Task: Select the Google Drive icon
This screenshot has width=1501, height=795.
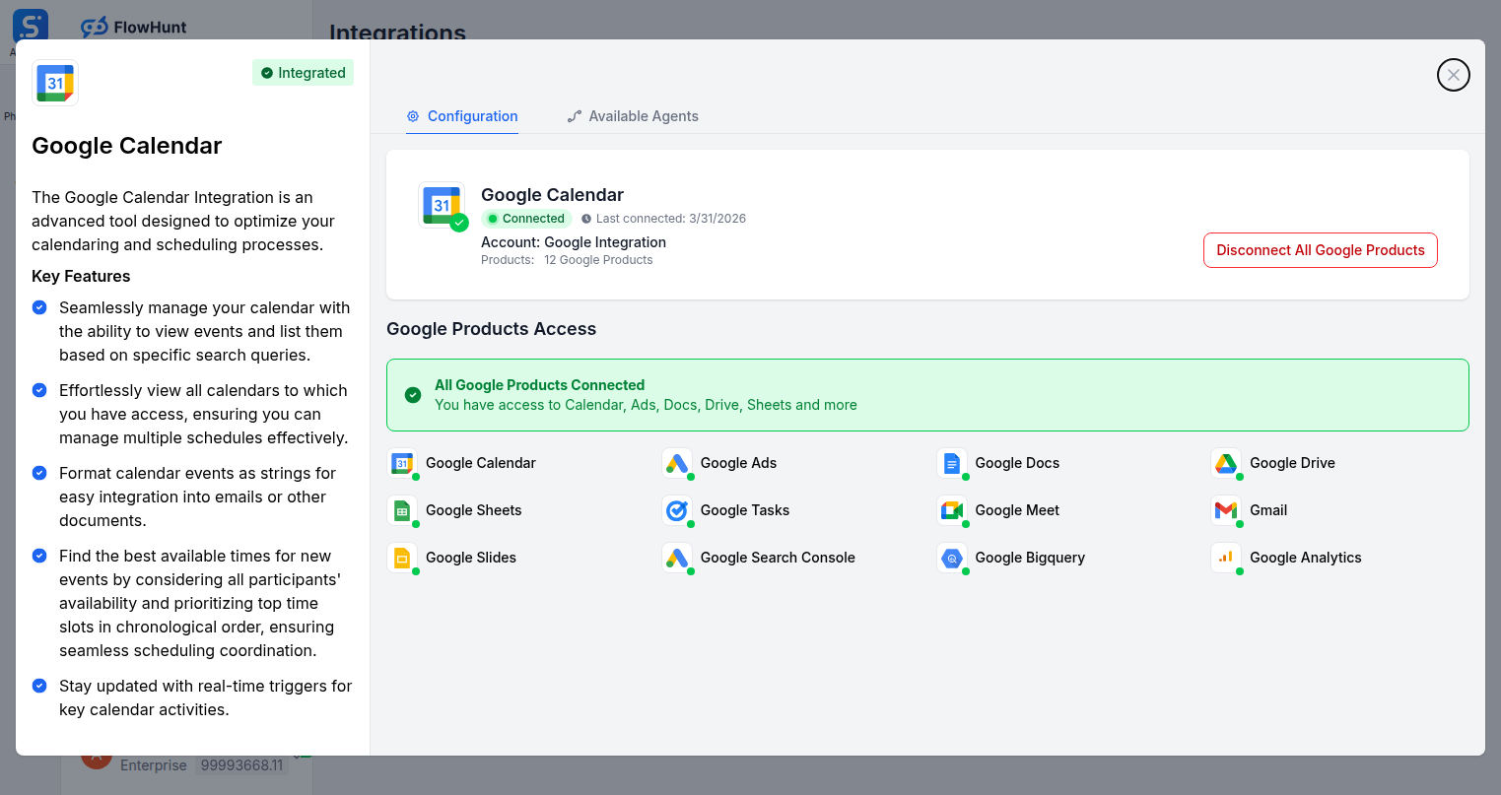Action: [x=1226, y=463]
